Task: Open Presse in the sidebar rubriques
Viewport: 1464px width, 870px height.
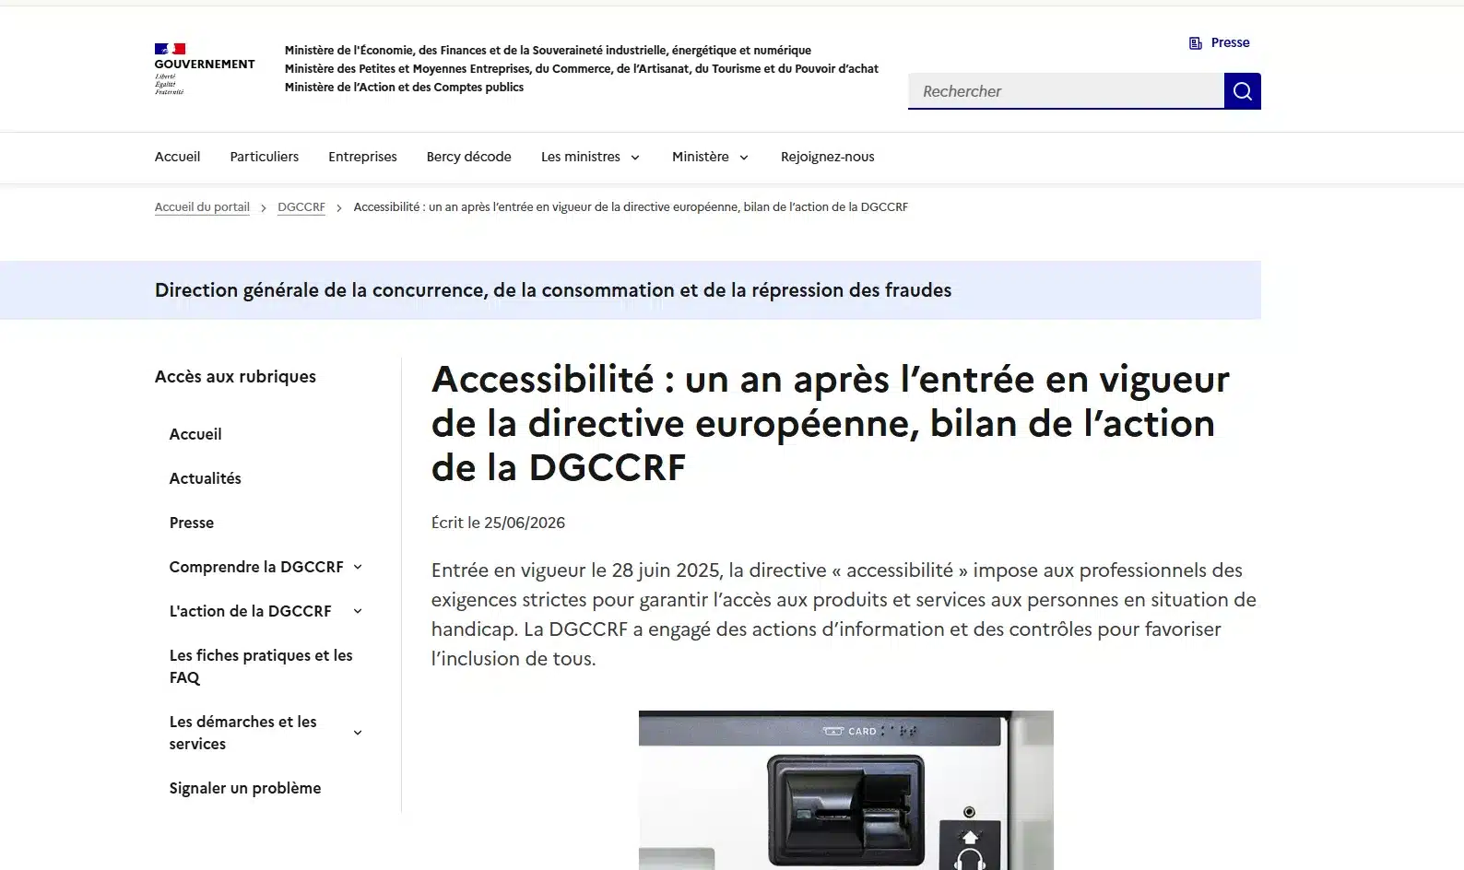Action: [x=192, y=523]
